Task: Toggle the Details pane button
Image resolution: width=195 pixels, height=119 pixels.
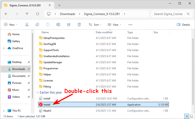Action: pyautogui.click(x=183, y=25)
